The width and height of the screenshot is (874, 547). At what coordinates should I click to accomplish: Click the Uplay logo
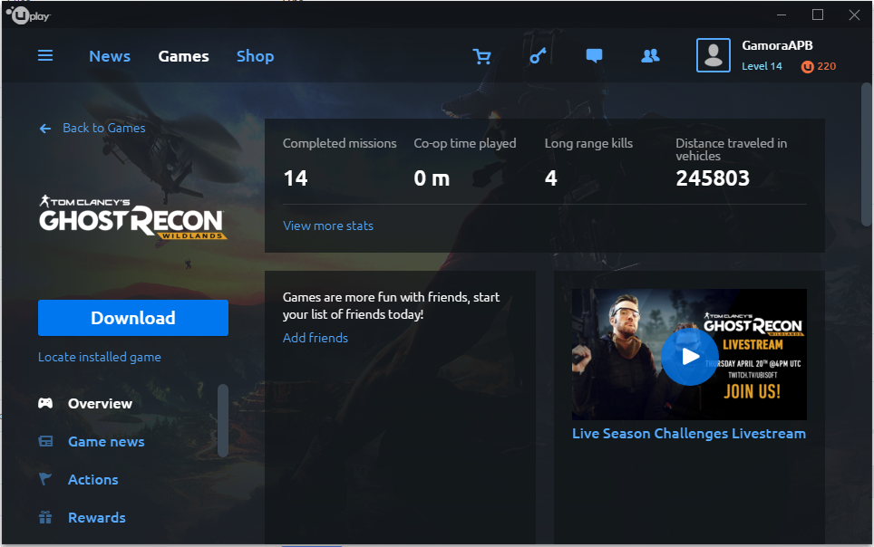pyautogui.click(x=28, y=15)
